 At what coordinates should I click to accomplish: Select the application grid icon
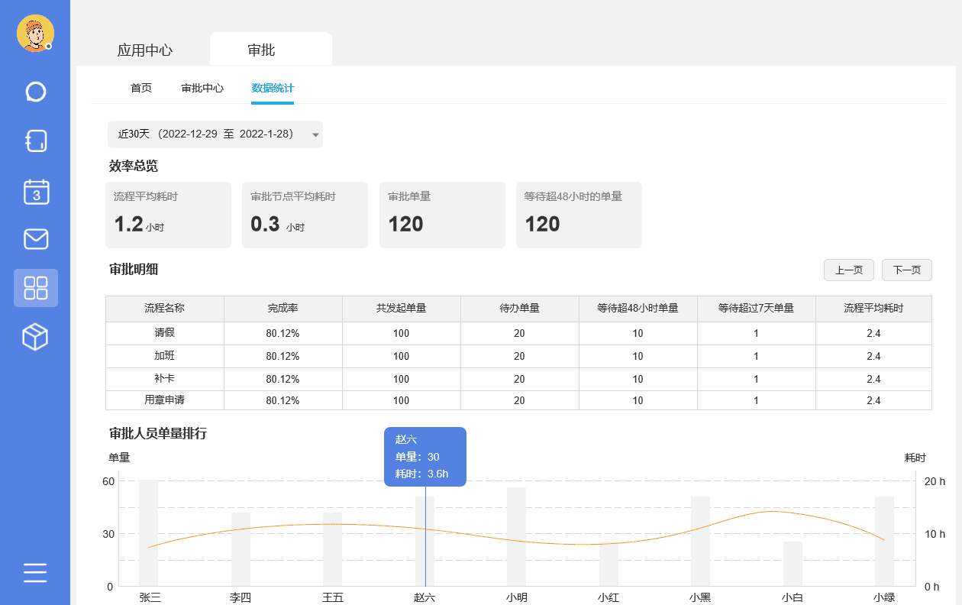point(36,288)
